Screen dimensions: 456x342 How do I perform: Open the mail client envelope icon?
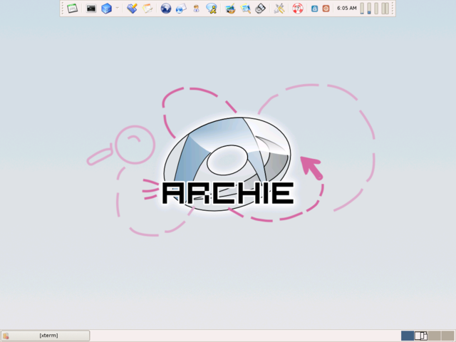point(181,9)
